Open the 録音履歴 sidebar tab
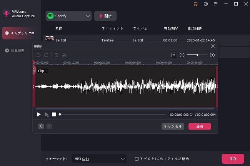 click(15, 50)
